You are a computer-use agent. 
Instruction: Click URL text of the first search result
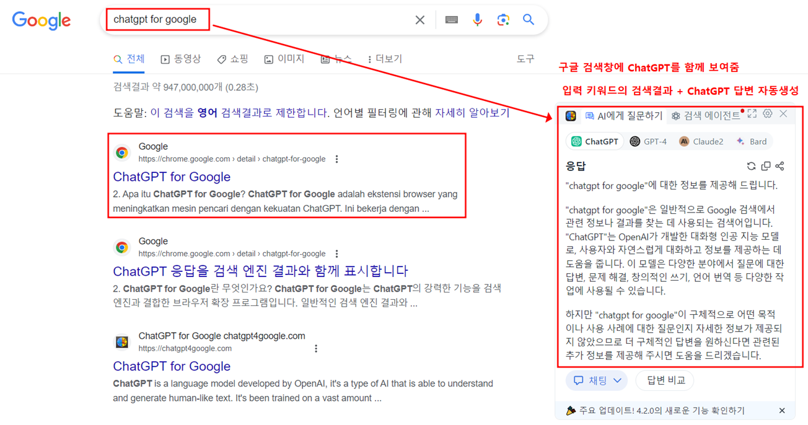pyautogui.click(x=232, y=159)
